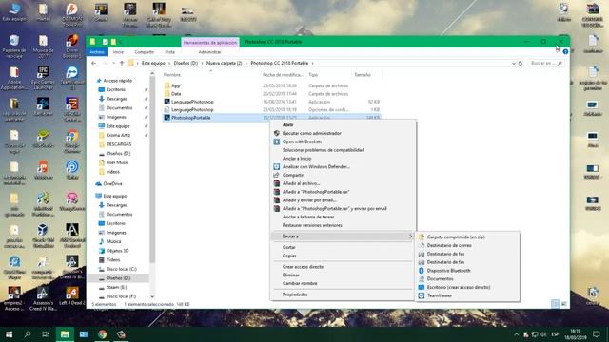This screenshot has height=342, width=609.
Task: Send to Destinatario de correo
Action: (449, 245)
